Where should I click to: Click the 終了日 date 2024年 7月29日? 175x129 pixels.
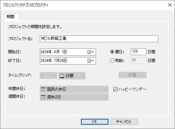[x=54, y=61]
